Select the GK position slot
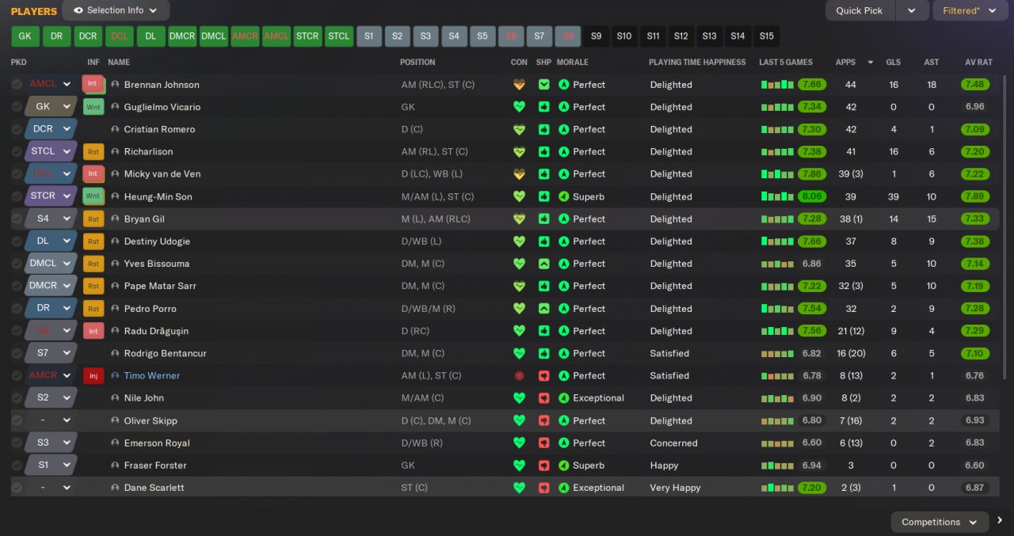 [x=25, y=36]
